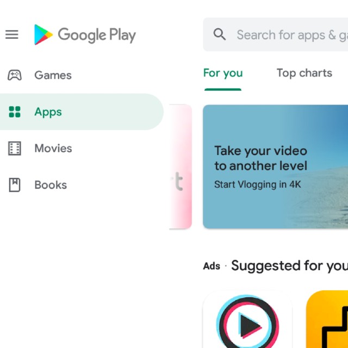Viewport: 348px width, 348px height.
Task: Open the circular play button app icon
Action: point(247,320)
